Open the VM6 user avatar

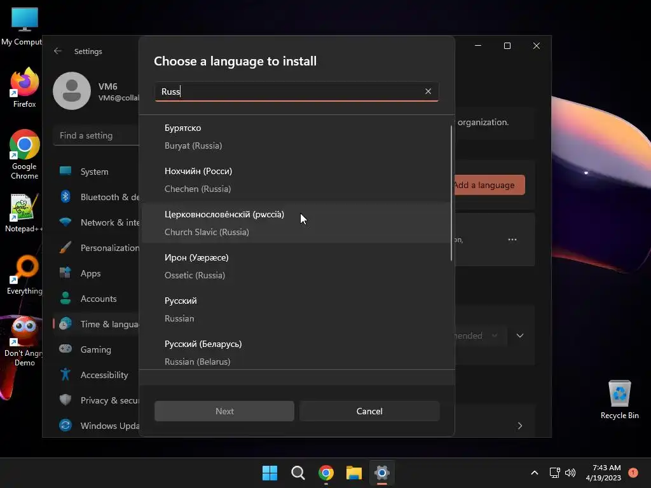coord(72,91)
